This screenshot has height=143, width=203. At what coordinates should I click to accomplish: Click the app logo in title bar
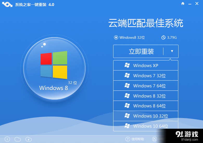point(7,4)
